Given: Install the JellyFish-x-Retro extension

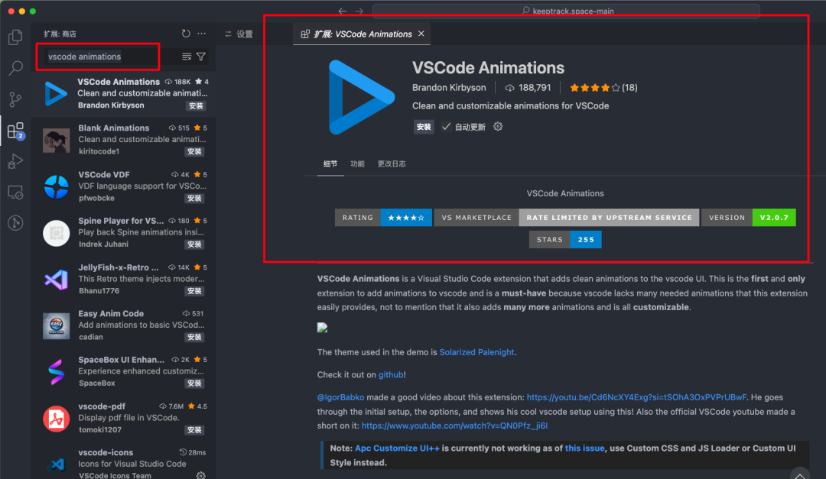Looking at the screenshot, I should click(194, 291).
